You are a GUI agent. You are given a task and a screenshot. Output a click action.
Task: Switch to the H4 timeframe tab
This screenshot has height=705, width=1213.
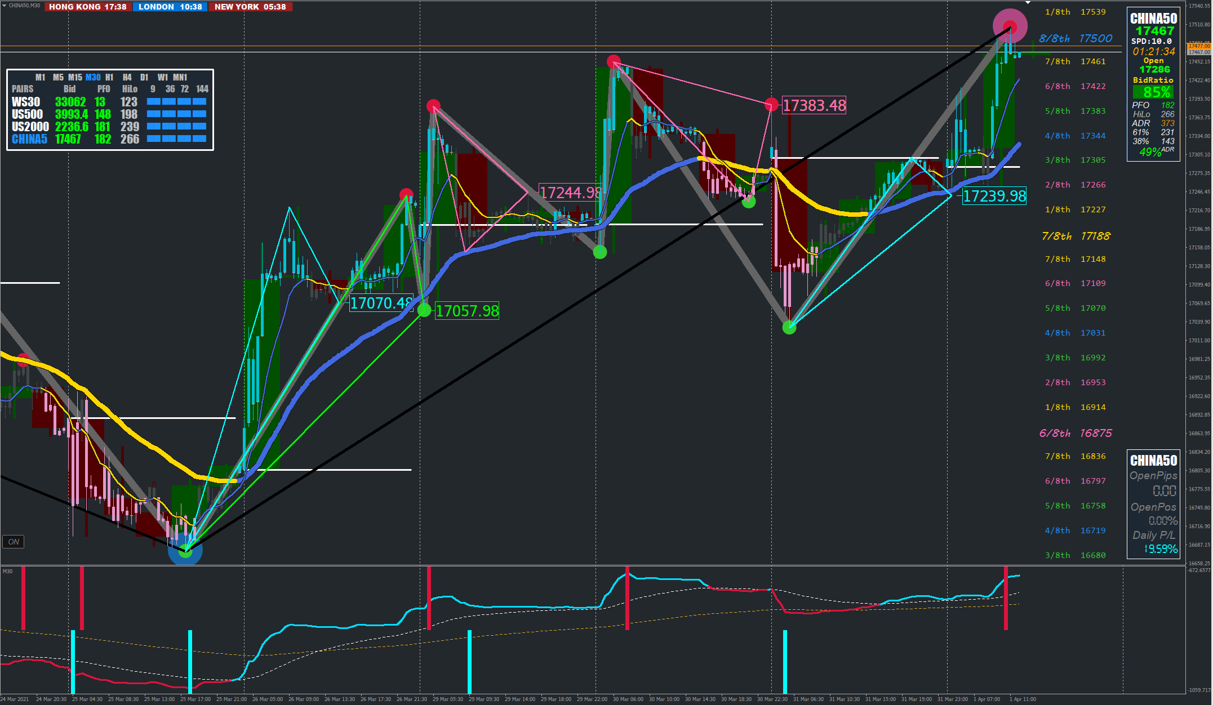[x=127, y=77]
